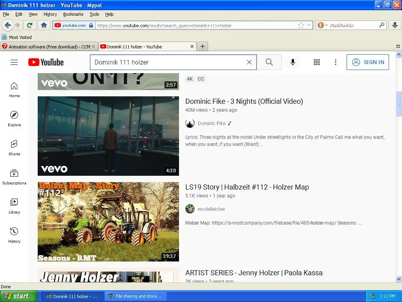Viewport: 402px width, 302px height.
Task: Open Shorts in YouTube sidebar
Action: coord(14,148)
